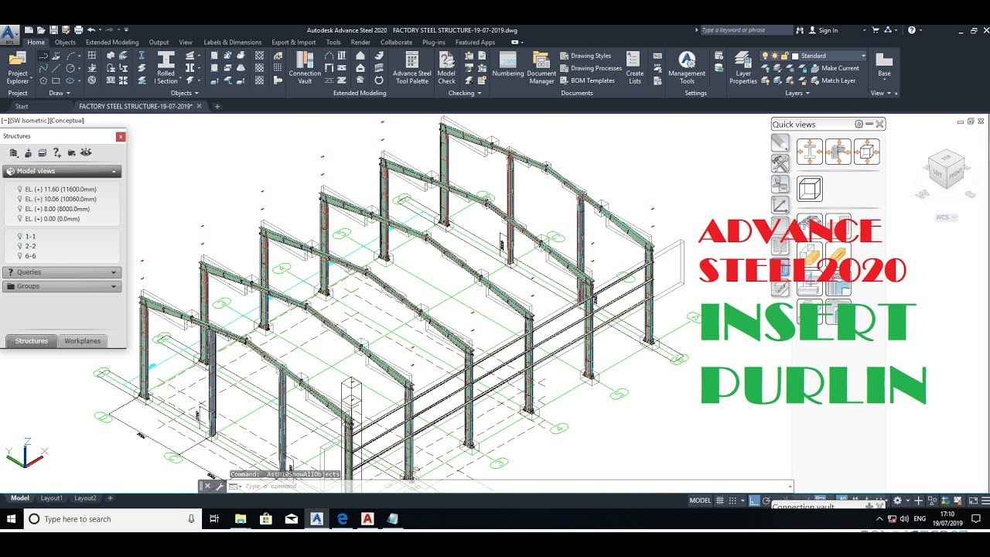Open Layer Properties

(x=742, y=68)
